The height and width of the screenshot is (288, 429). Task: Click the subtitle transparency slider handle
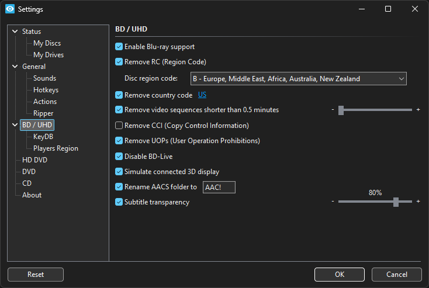(x=396, y=202)
